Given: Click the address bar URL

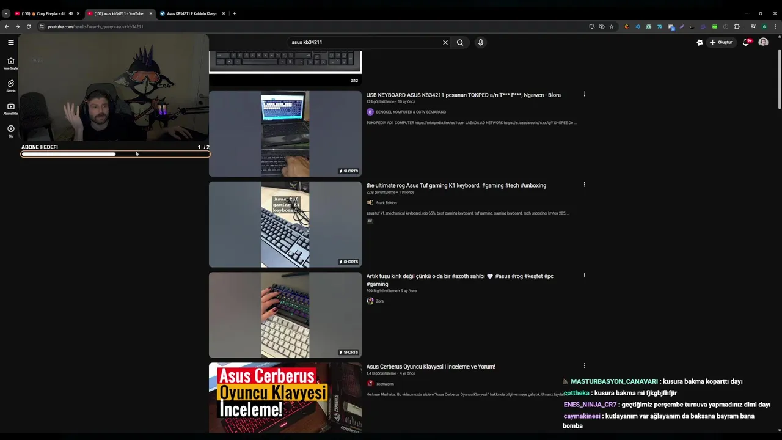Looking at the screenshot, I should pyautogui.click(x=95, y=26).
